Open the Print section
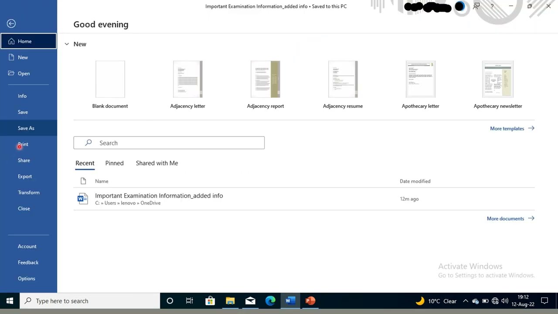Image resolution: width=558 pixels, height=314 pixels. [x=28, y=144]
